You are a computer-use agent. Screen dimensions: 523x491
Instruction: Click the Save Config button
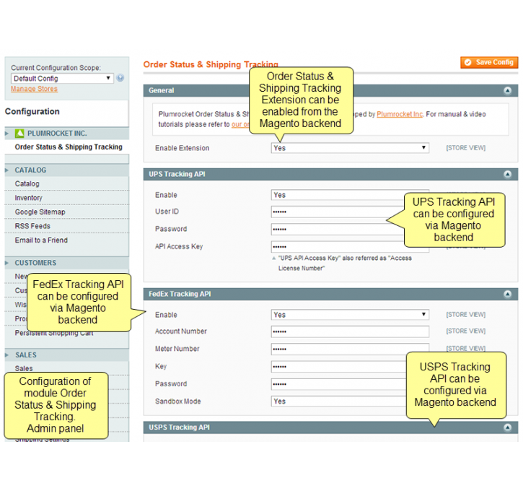point(489,62)
